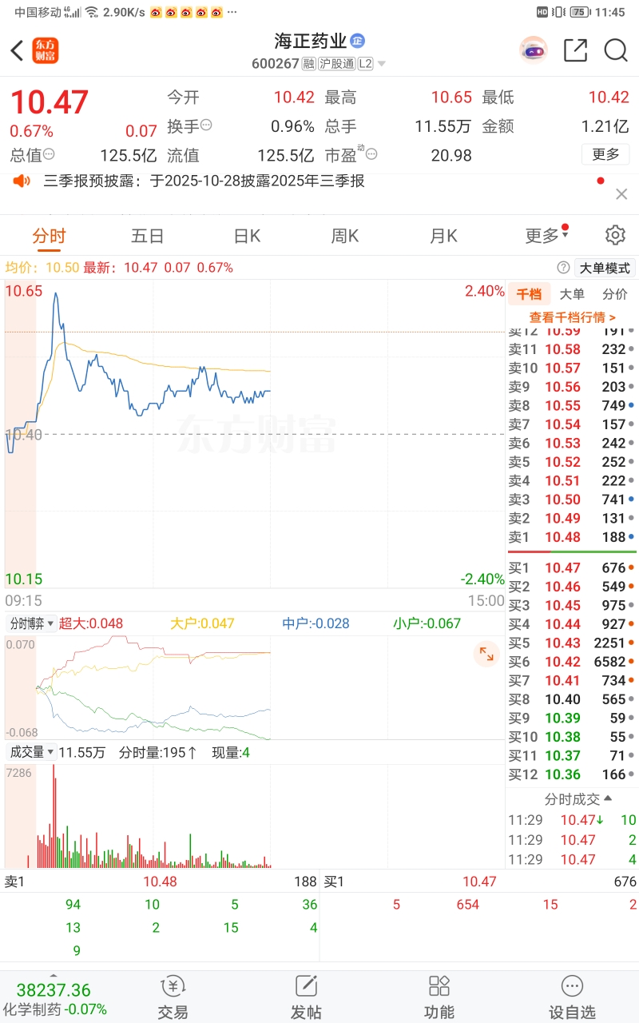This screenshot has height=1023, width=639.
Task: Switch to the 日K tab
Action: 247,236
